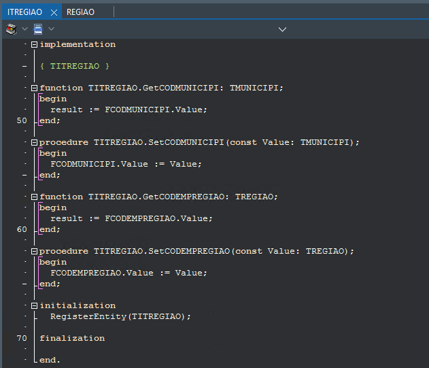This screenshot has width=429, height=368.
Task: Open the chevron dropdown in editor toolbar
Action: point(282,29)
